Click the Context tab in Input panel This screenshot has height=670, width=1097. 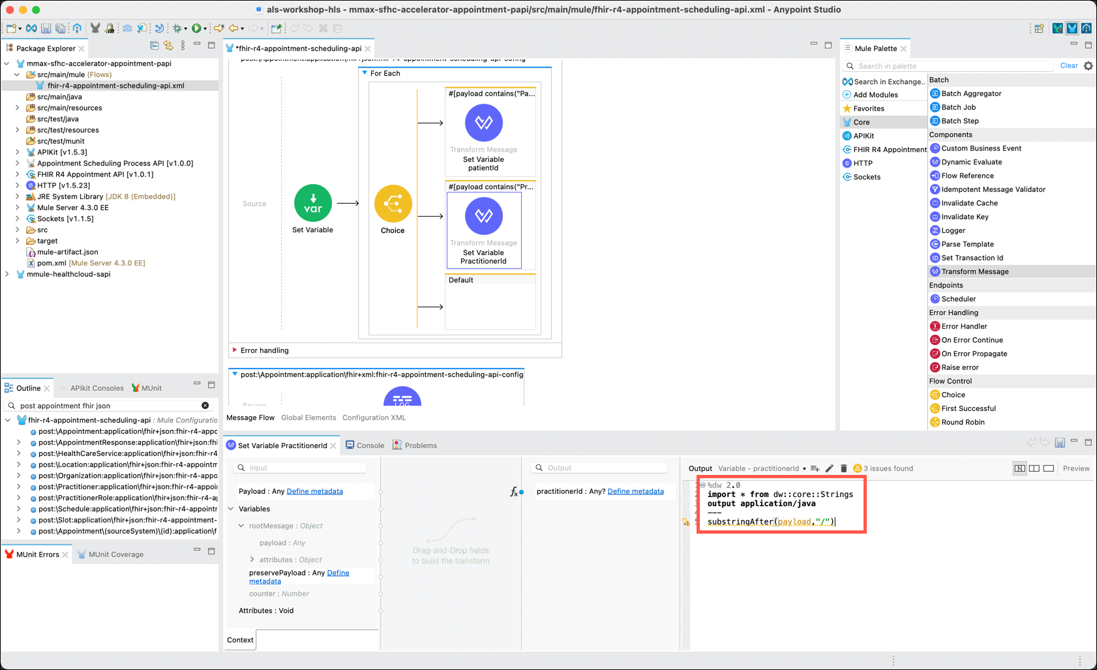(x=240, y=640)
